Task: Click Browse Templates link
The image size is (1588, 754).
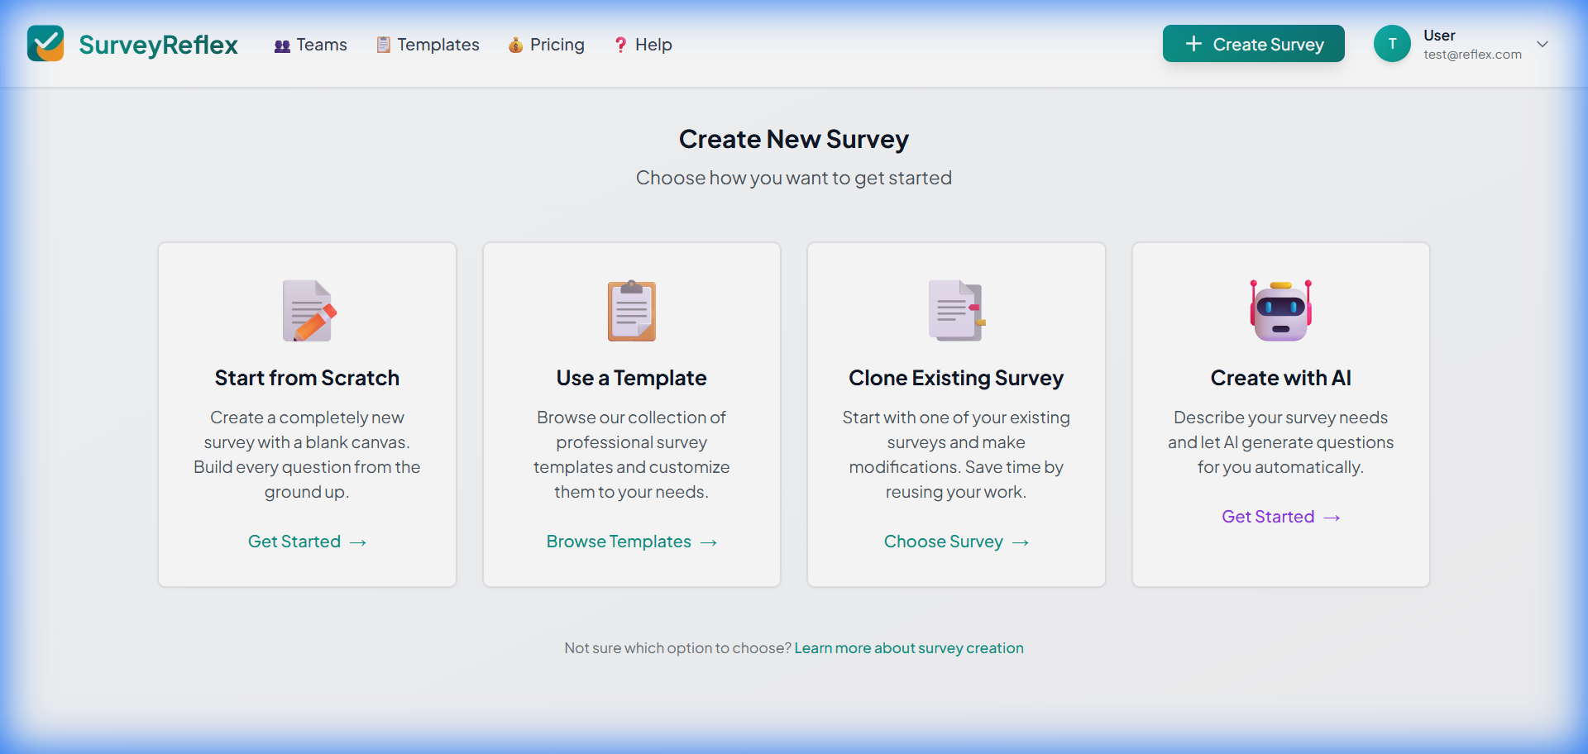Action: 631,542
